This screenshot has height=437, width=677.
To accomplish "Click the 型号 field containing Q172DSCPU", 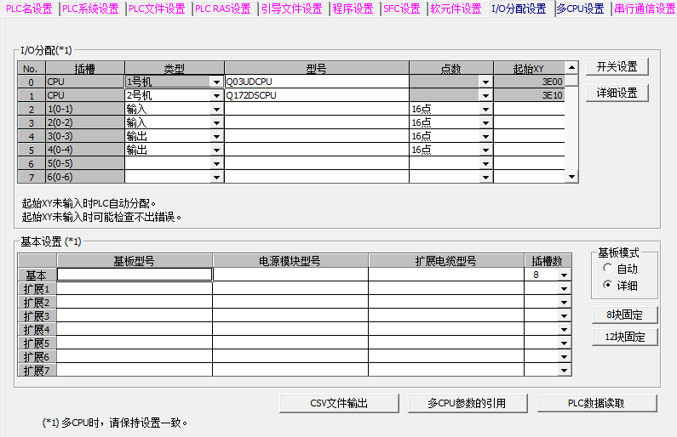I will tap(316, 96).
